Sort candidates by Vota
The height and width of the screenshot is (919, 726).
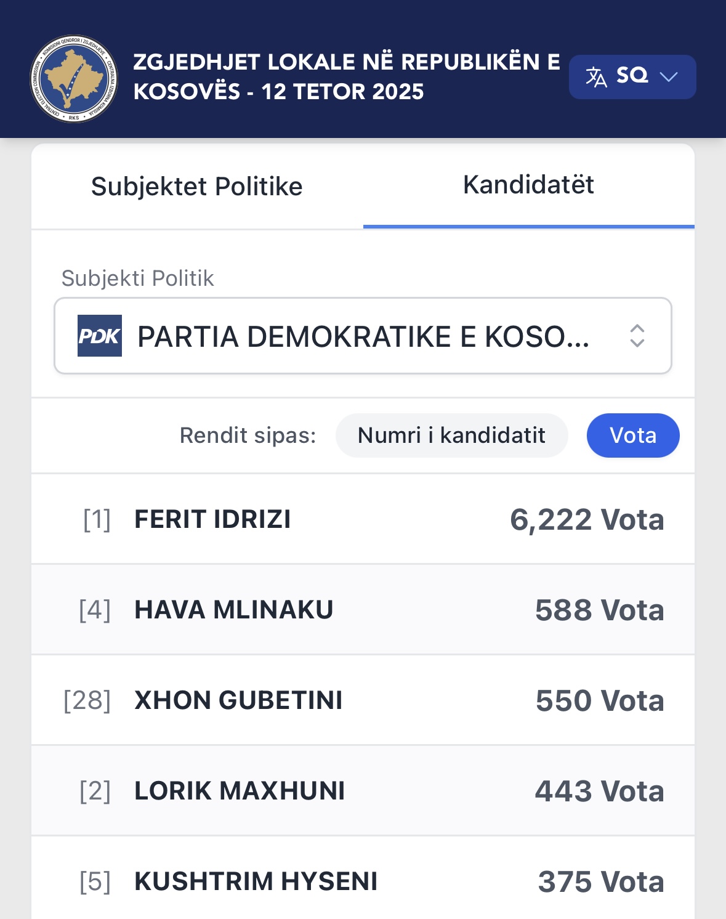point(633,435)
